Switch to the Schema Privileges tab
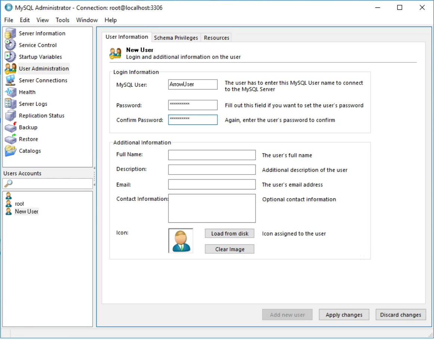Screen dimensions: 434x340 point(176,38)
